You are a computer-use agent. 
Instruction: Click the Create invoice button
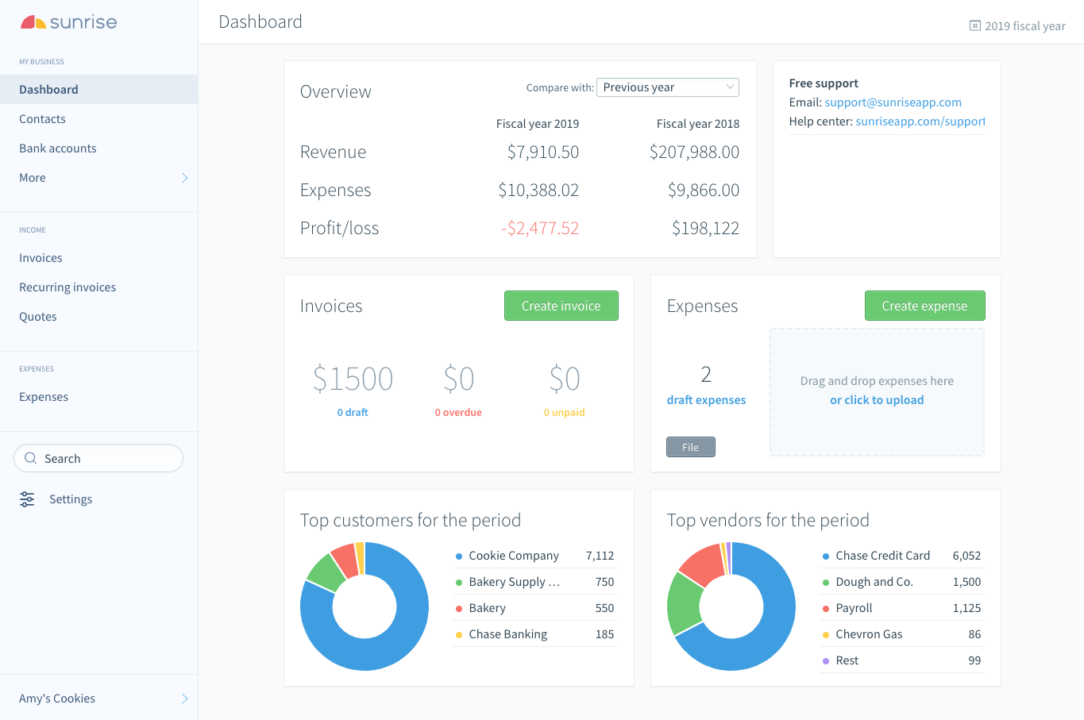(x=561, y=306)
